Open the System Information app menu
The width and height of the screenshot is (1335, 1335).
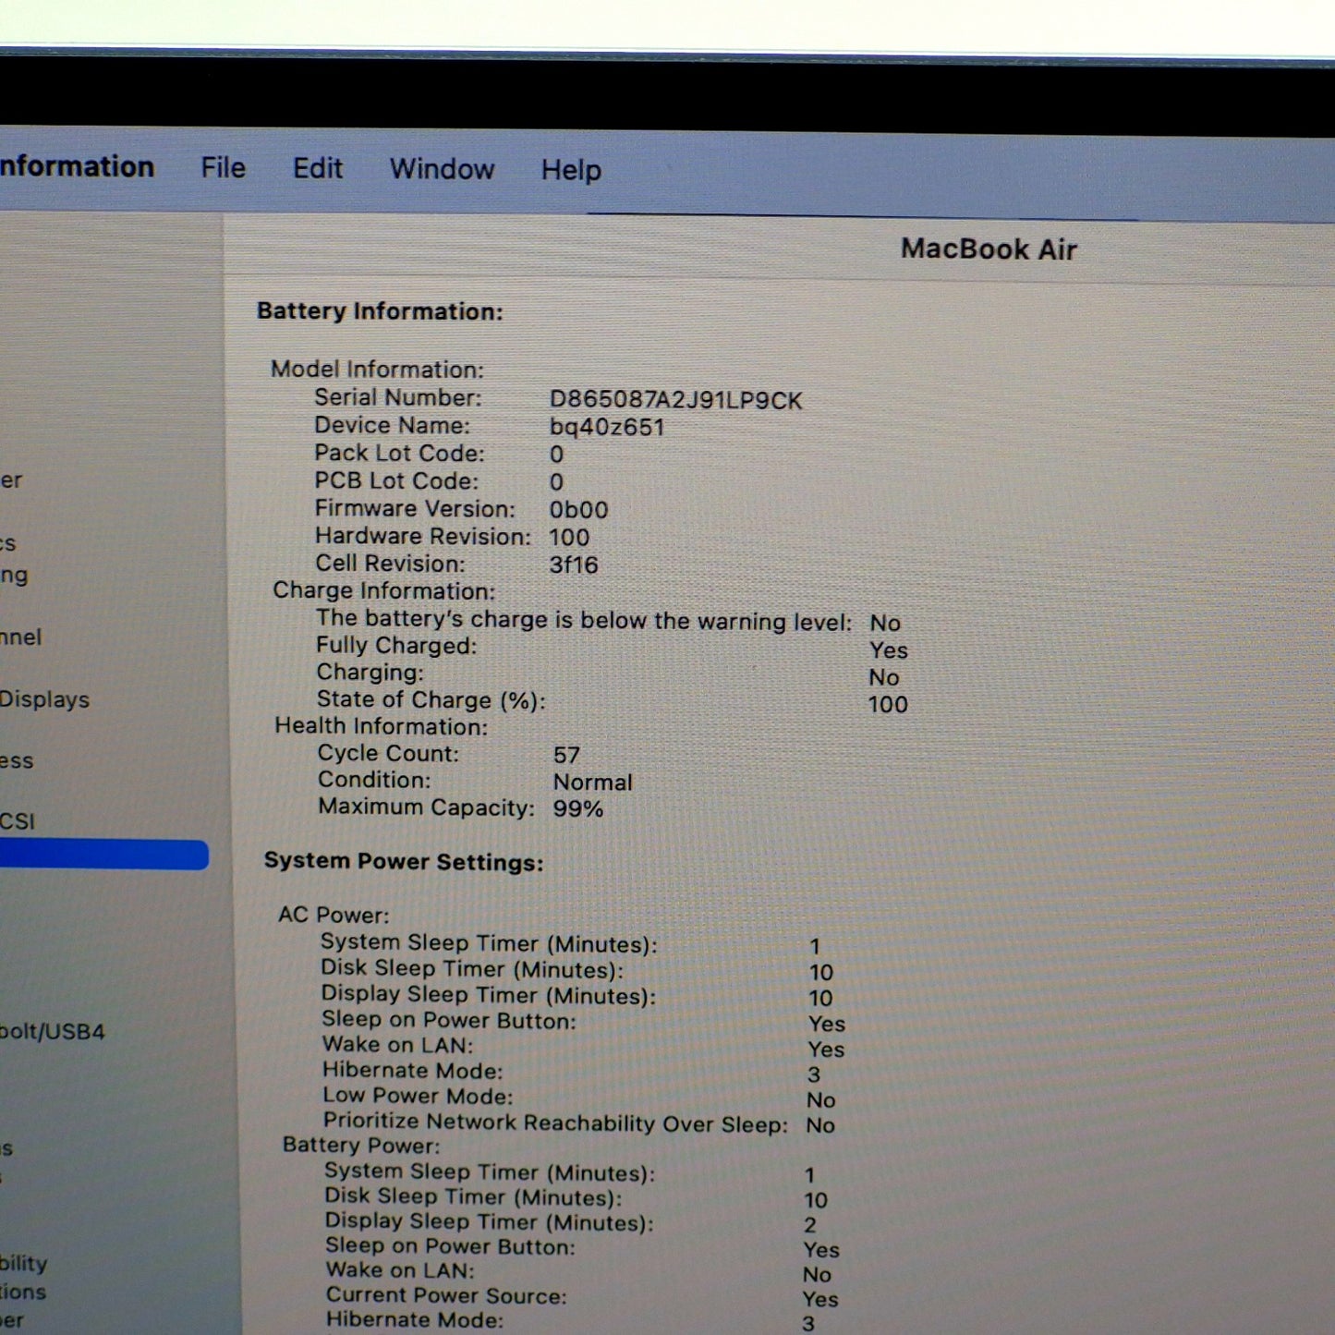click(x=77, y=166)
